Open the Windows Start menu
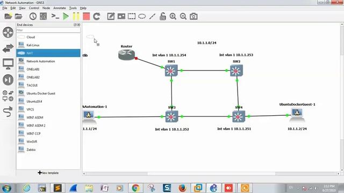Screen dimensions: 344x193 (6, 188)
